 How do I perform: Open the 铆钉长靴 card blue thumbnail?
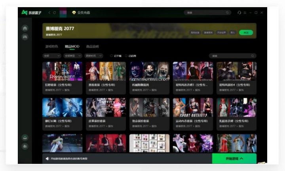(63, 107)
